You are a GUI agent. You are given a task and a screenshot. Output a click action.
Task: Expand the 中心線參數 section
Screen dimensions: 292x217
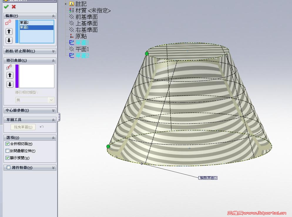[x=53, y=110]
